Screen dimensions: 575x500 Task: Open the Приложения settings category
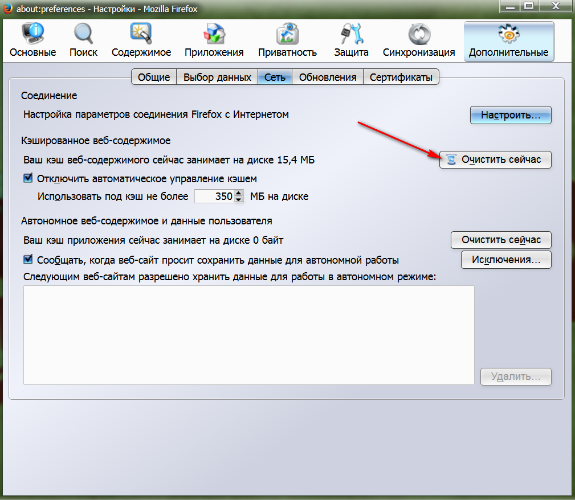[214, 40]
